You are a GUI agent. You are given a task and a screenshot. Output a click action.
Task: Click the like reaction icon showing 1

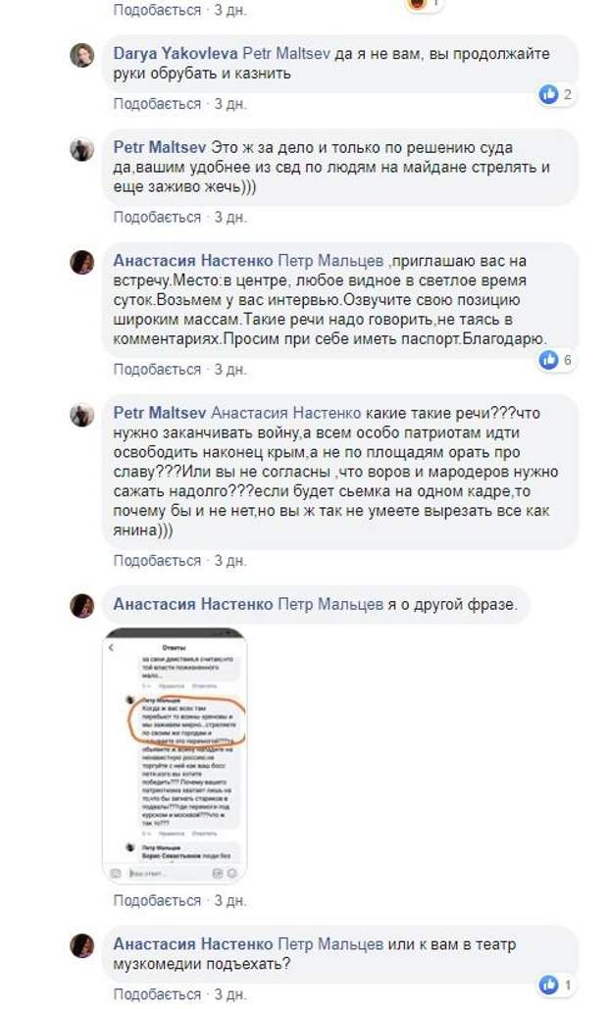point(548,984)
